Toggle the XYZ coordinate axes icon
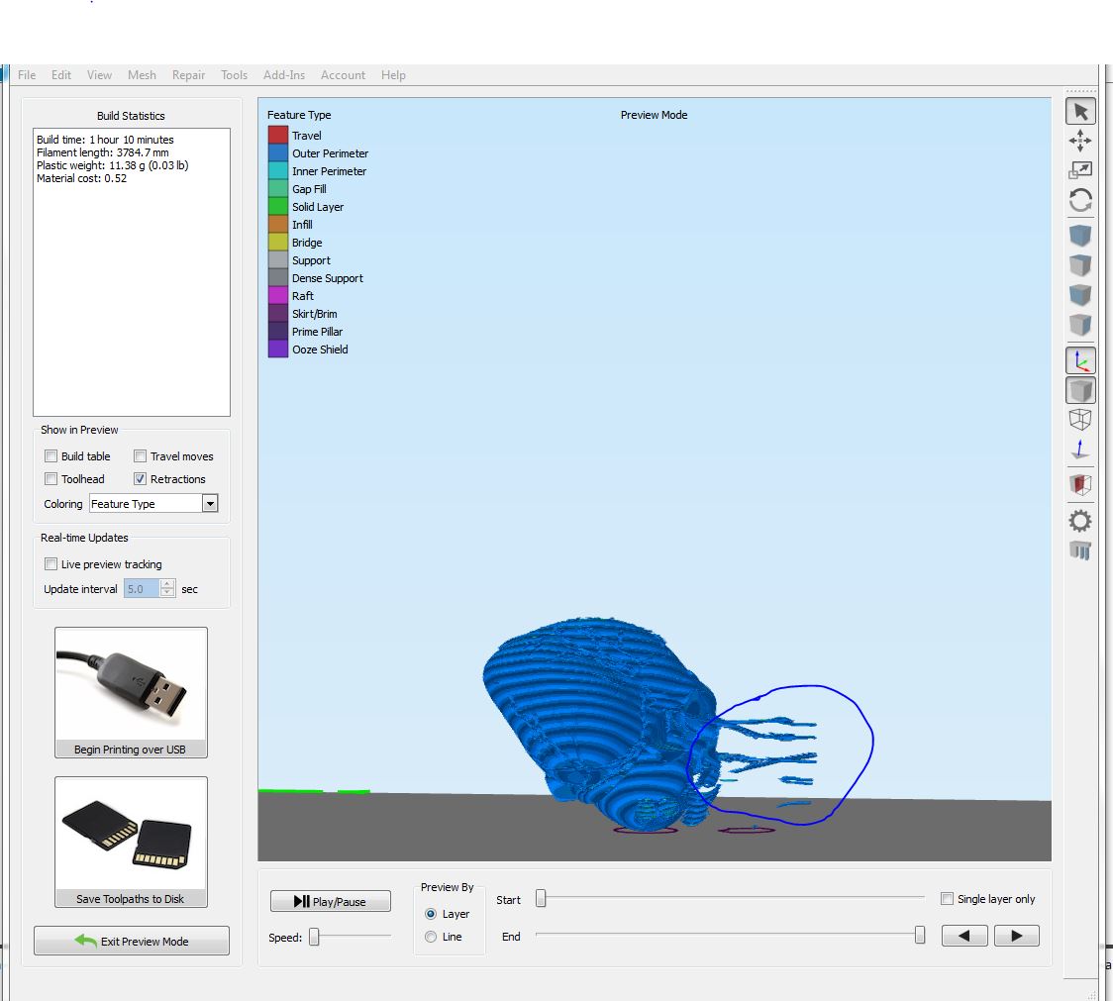1113x1001 pixels. [x=1080, y=361]
